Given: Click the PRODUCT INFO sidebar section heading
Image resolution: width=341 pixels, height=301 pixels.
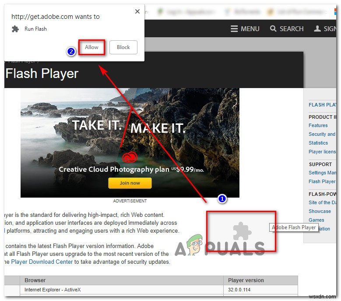Looking at the screenshot, I should 322,117.
